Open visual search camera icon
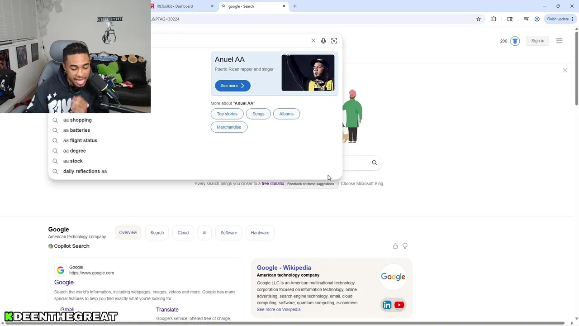579x326 pixels. pyautogui.click(x=334, y=41)
